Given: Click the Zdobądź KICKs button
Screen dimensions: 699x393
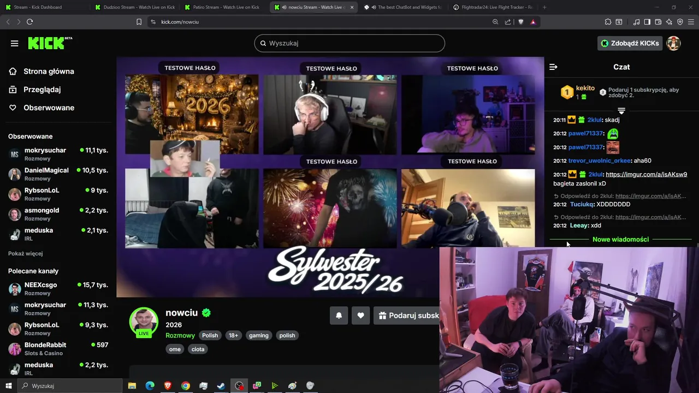Looking at the screenshot, I should point(630,43).
